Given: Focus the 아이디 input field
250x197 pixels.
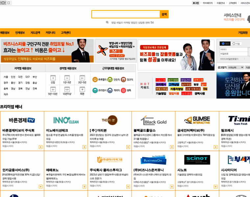Looking at the screenshot, I should point(234,50).
